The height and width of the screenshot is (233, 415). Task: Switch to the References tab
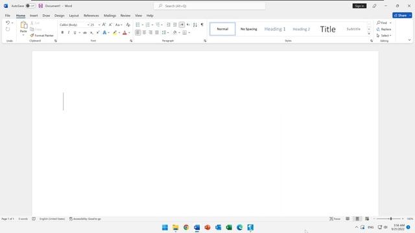click(91, 16)
